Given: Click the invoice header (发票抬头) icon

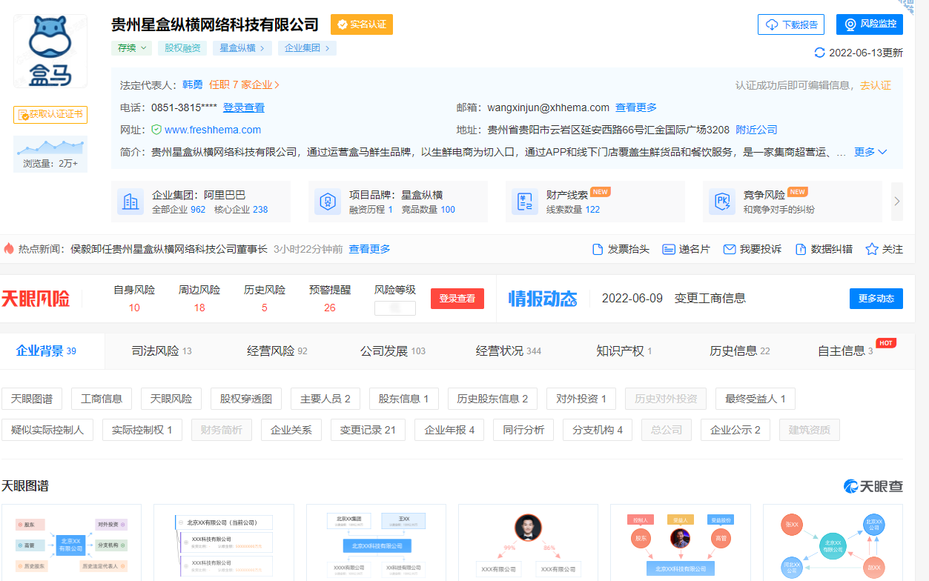Looking at the screenshot, I should coord(598,249).
